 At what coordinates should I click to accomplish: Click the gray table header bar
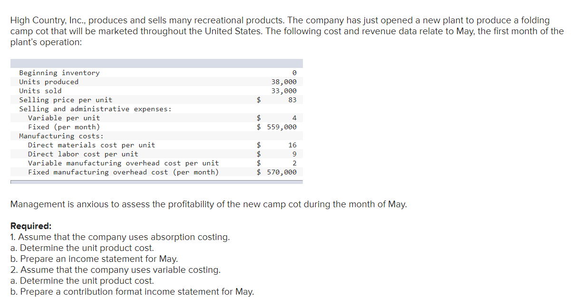pyautogui.click(x=156, y=63)
